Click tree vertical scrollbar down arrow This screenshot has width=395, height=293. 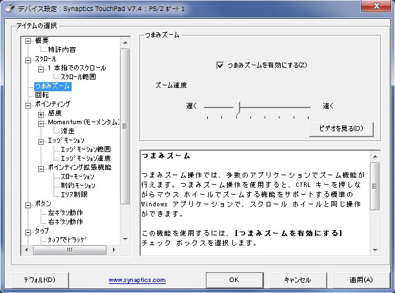tap(125, 239)
